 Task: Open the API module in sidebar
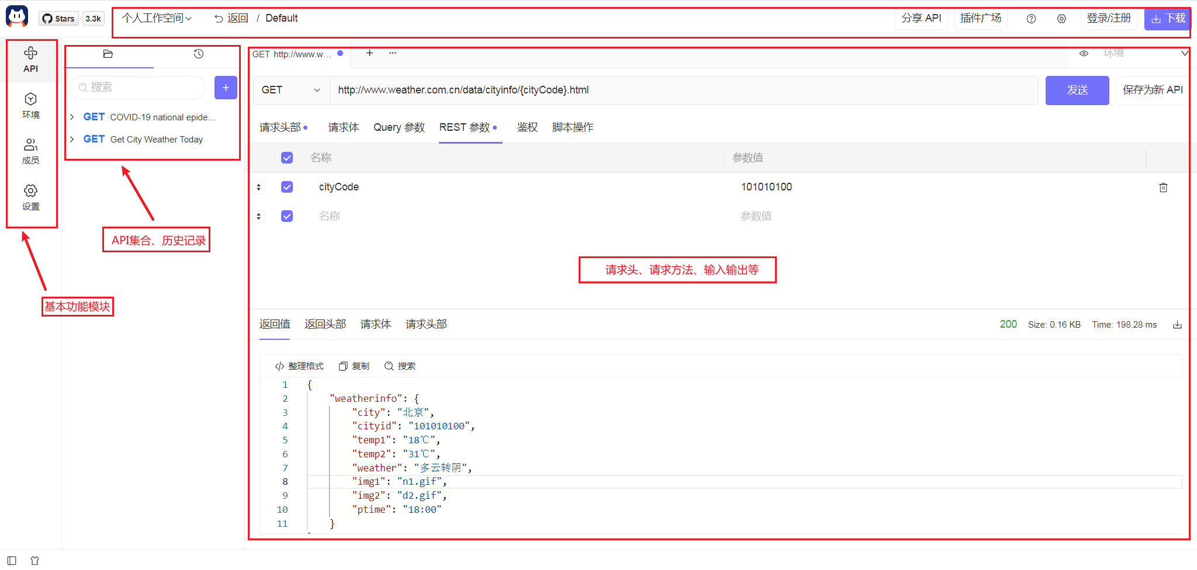(31, 60)
